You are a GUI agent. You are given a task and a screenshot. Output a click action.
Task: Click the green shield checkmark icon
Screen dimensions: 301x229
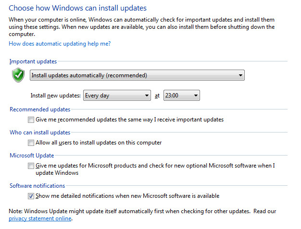[x=18, y=75]
